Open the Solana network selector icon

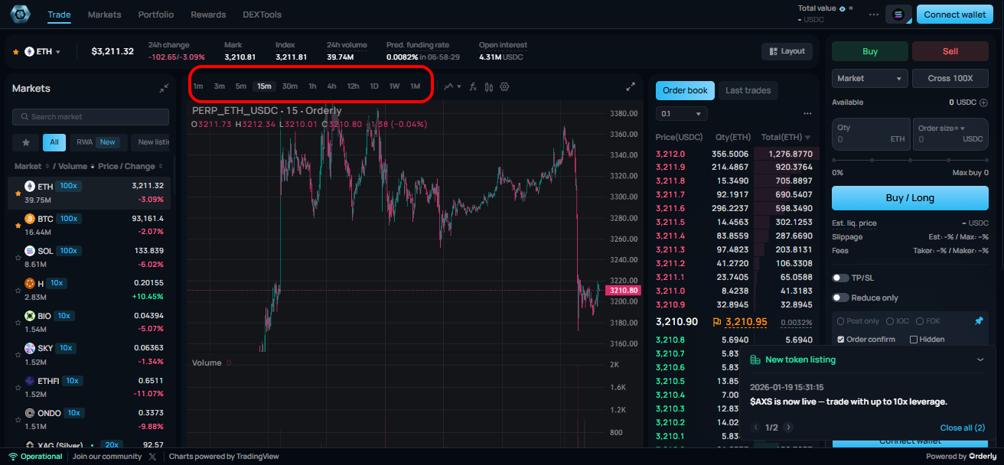pos(898,15)
